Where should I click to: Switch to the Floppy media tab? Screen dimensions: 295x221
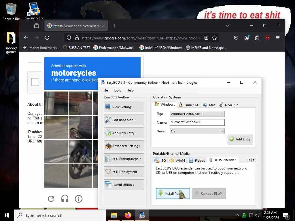[x=197, y=160]
